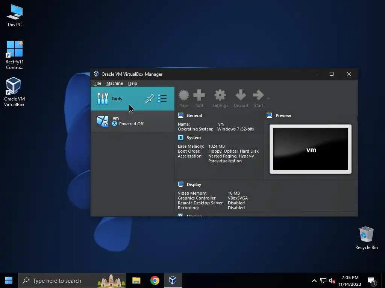
Task: Open the taskbar clock and date
Action: [350, 280]
